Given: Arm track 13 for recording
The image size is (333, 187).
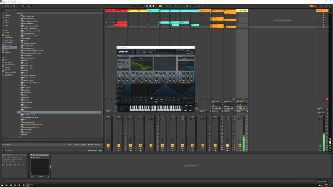Looking at the screenshot, I should [240, 150].
